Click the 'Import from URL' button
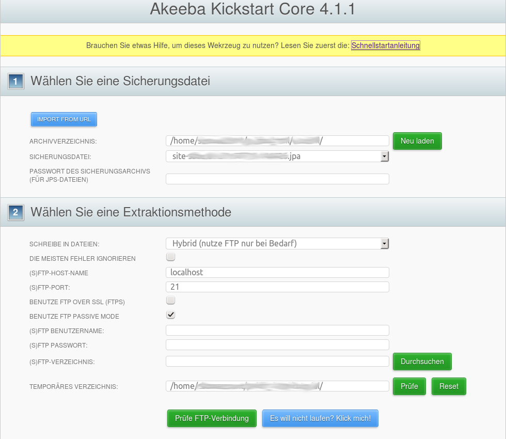Image resolution: width=506 pixels, height=439 pixels. (x=64, y=119)
